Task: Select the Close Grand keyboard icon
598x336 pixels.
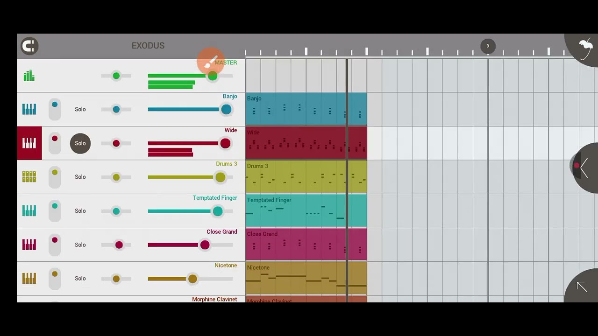Action: (x=29, y=245)
